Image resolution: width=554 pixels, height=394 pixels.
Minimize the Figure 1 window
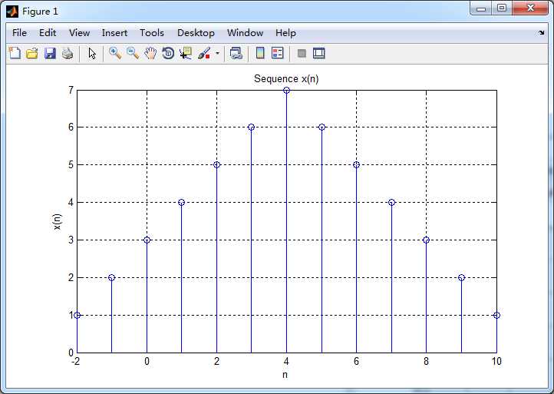(481, 8)
